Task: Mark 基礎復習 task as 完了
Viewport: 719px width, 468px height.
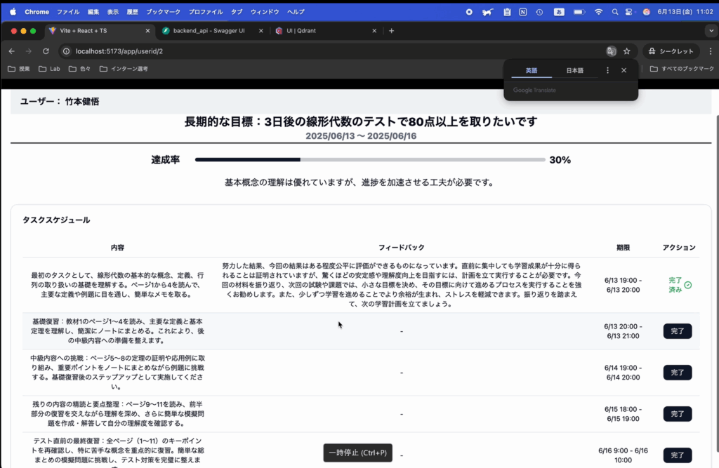Action: tap(678, 331)
